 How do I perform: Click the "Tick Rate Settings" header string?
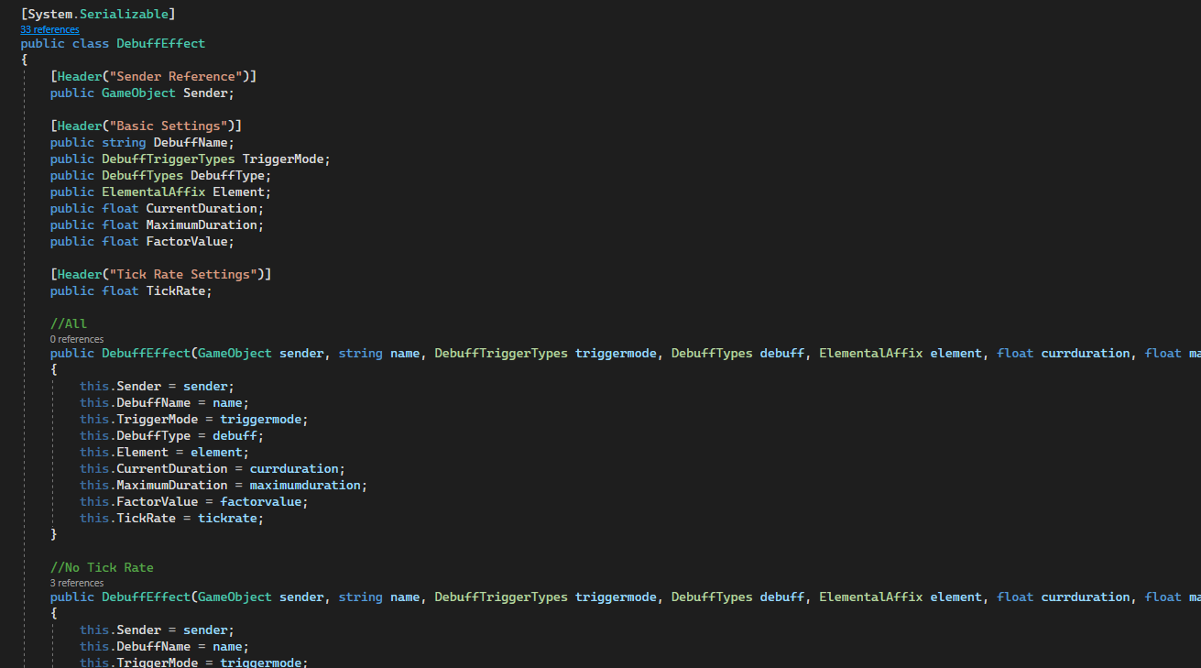pos(187,275)
